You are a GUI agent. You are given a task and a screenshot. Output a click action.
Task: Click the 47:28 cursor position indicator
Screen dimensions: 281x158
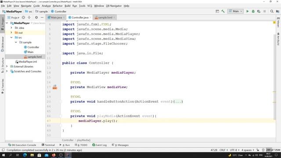tap(214, 150)
